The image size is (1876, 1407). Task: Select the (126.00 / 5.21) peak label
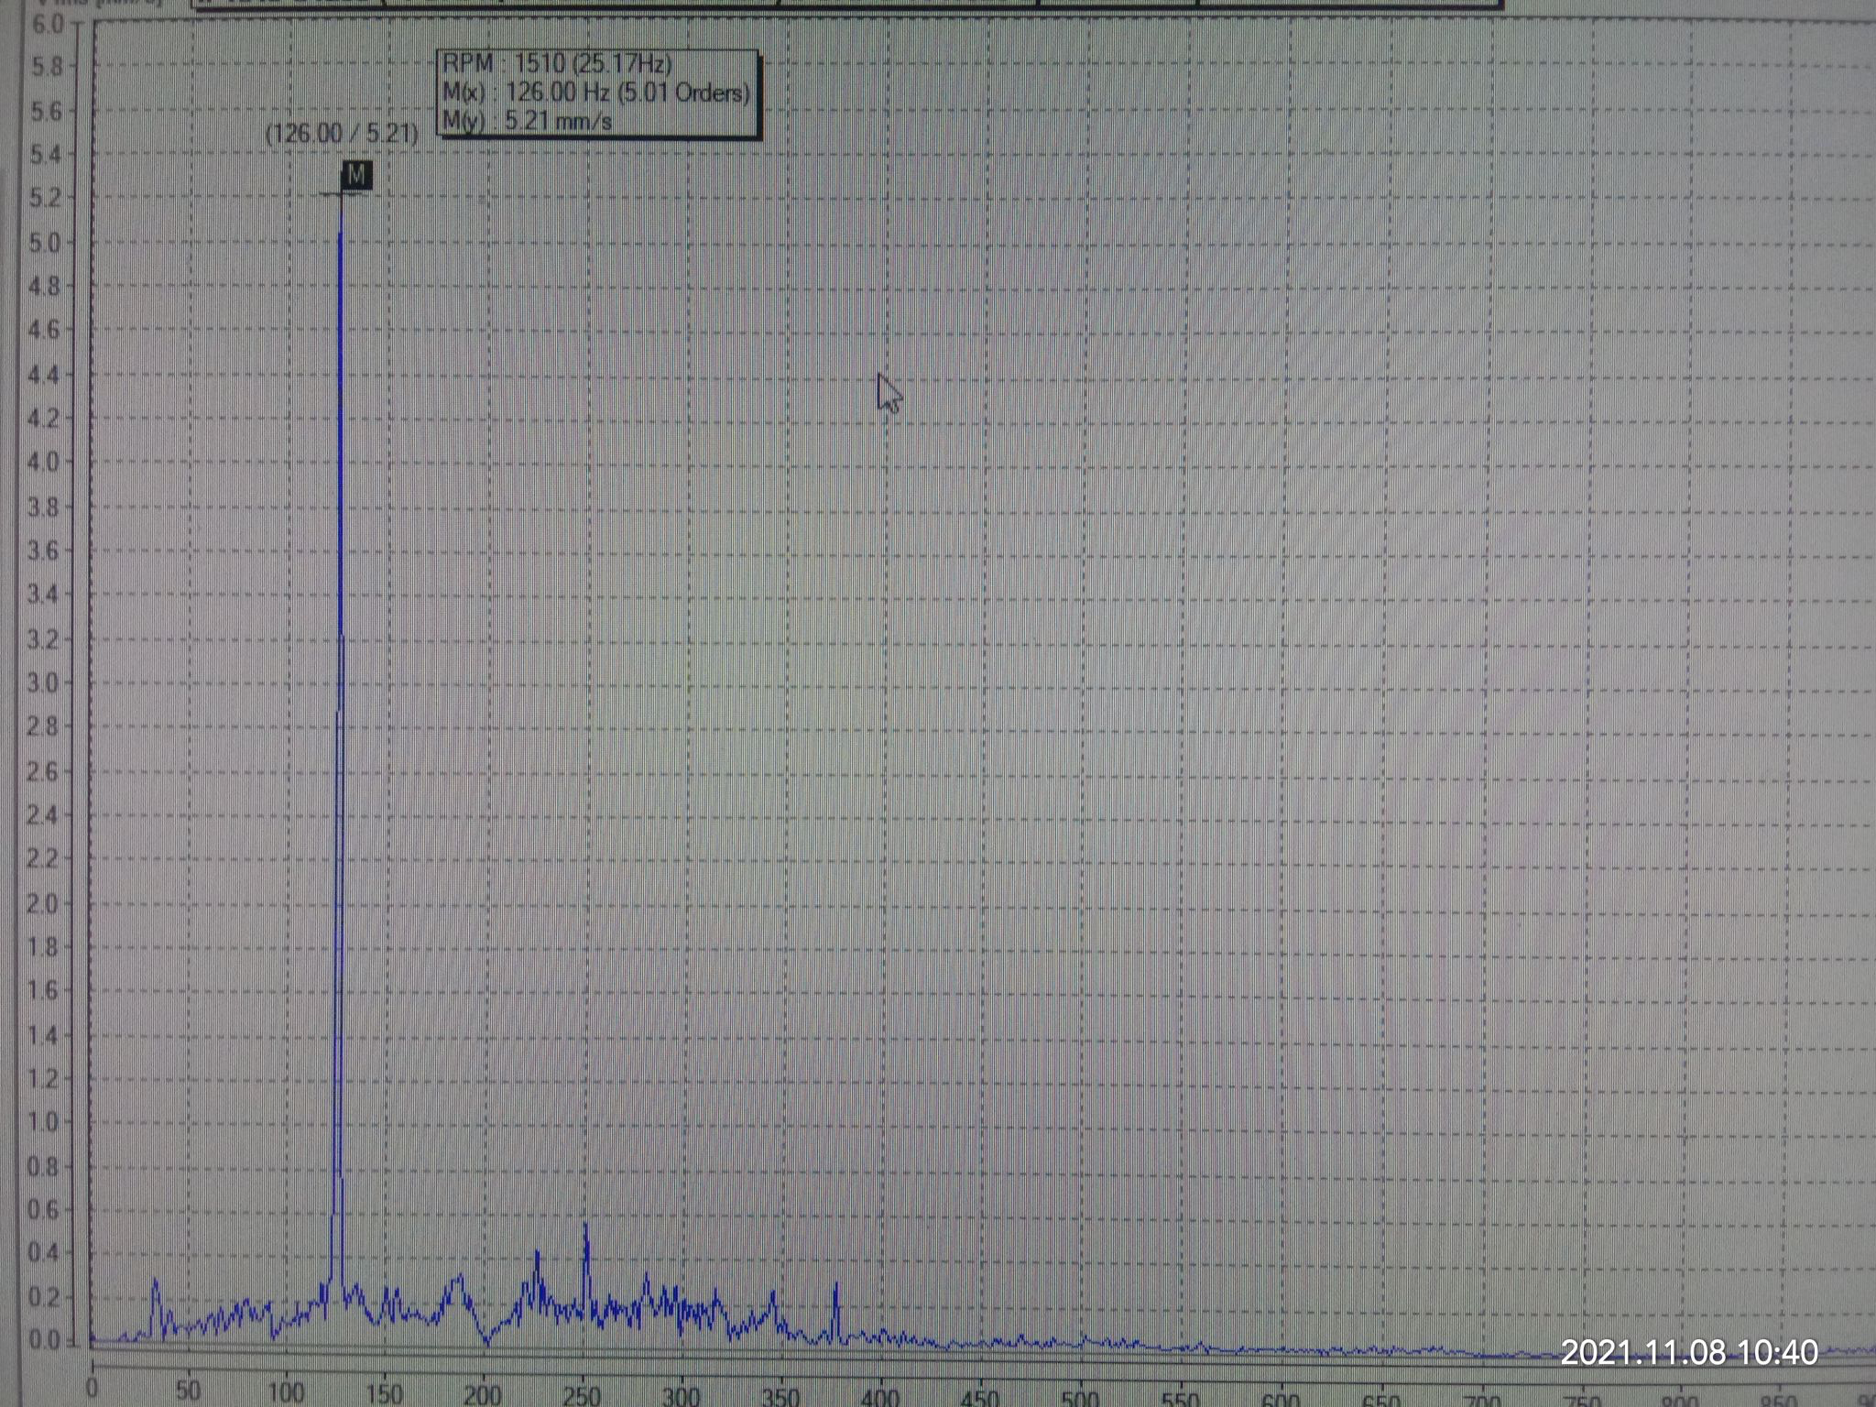coord(342,133)
